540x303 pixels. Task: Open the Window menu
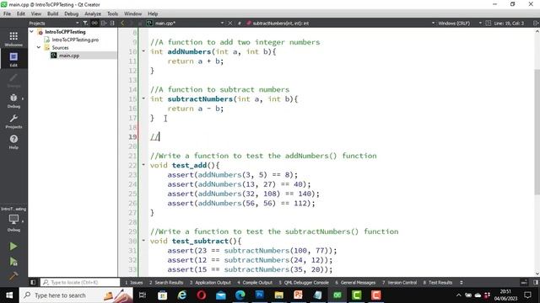click(133, 13)
